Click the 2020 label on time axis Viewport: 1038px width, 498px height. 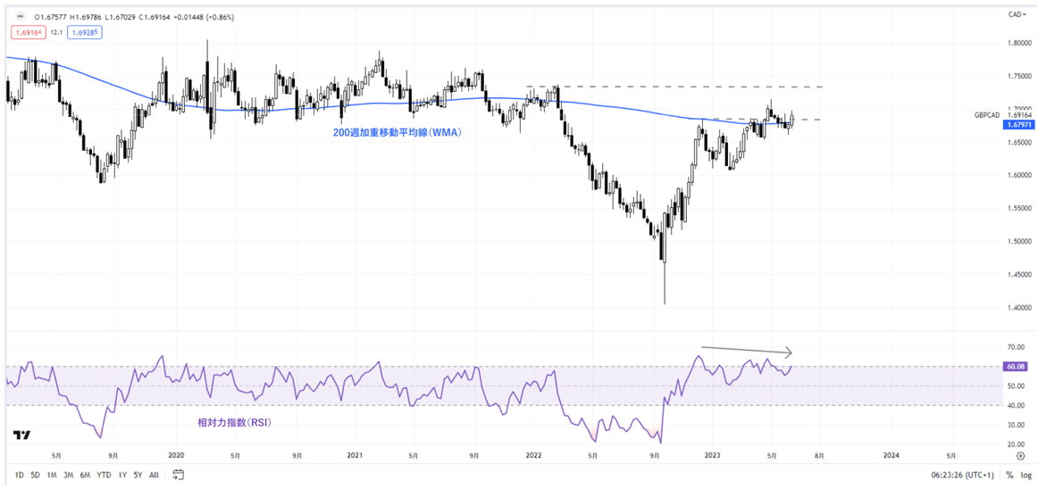175,455
